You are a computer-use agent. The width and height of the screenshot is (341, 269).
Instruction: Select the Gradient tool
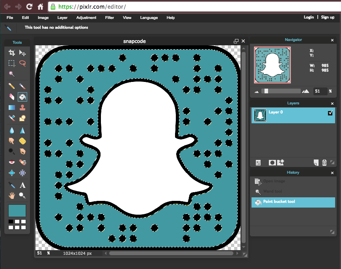coord(12,108)
